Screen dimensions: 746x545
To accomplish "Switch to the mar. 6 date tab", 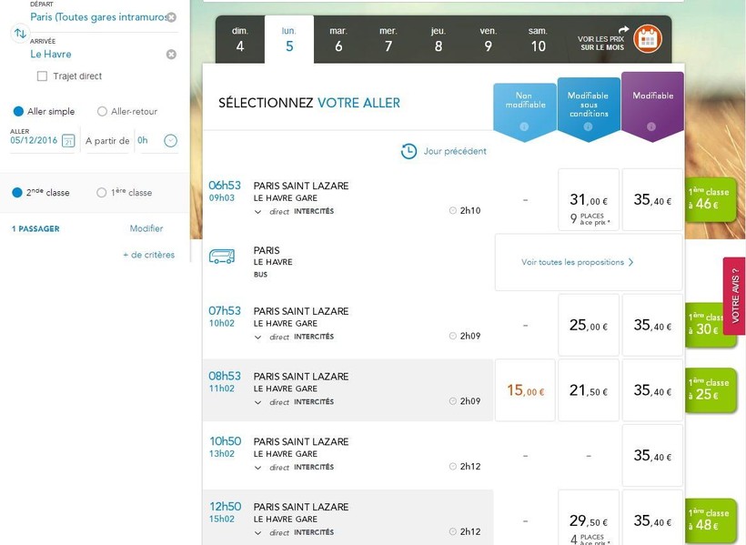I will (338, 39).
